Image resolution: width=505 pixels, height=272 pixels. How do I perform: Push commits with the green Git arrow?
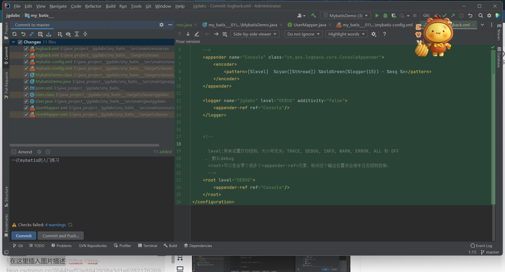(453, 16)
